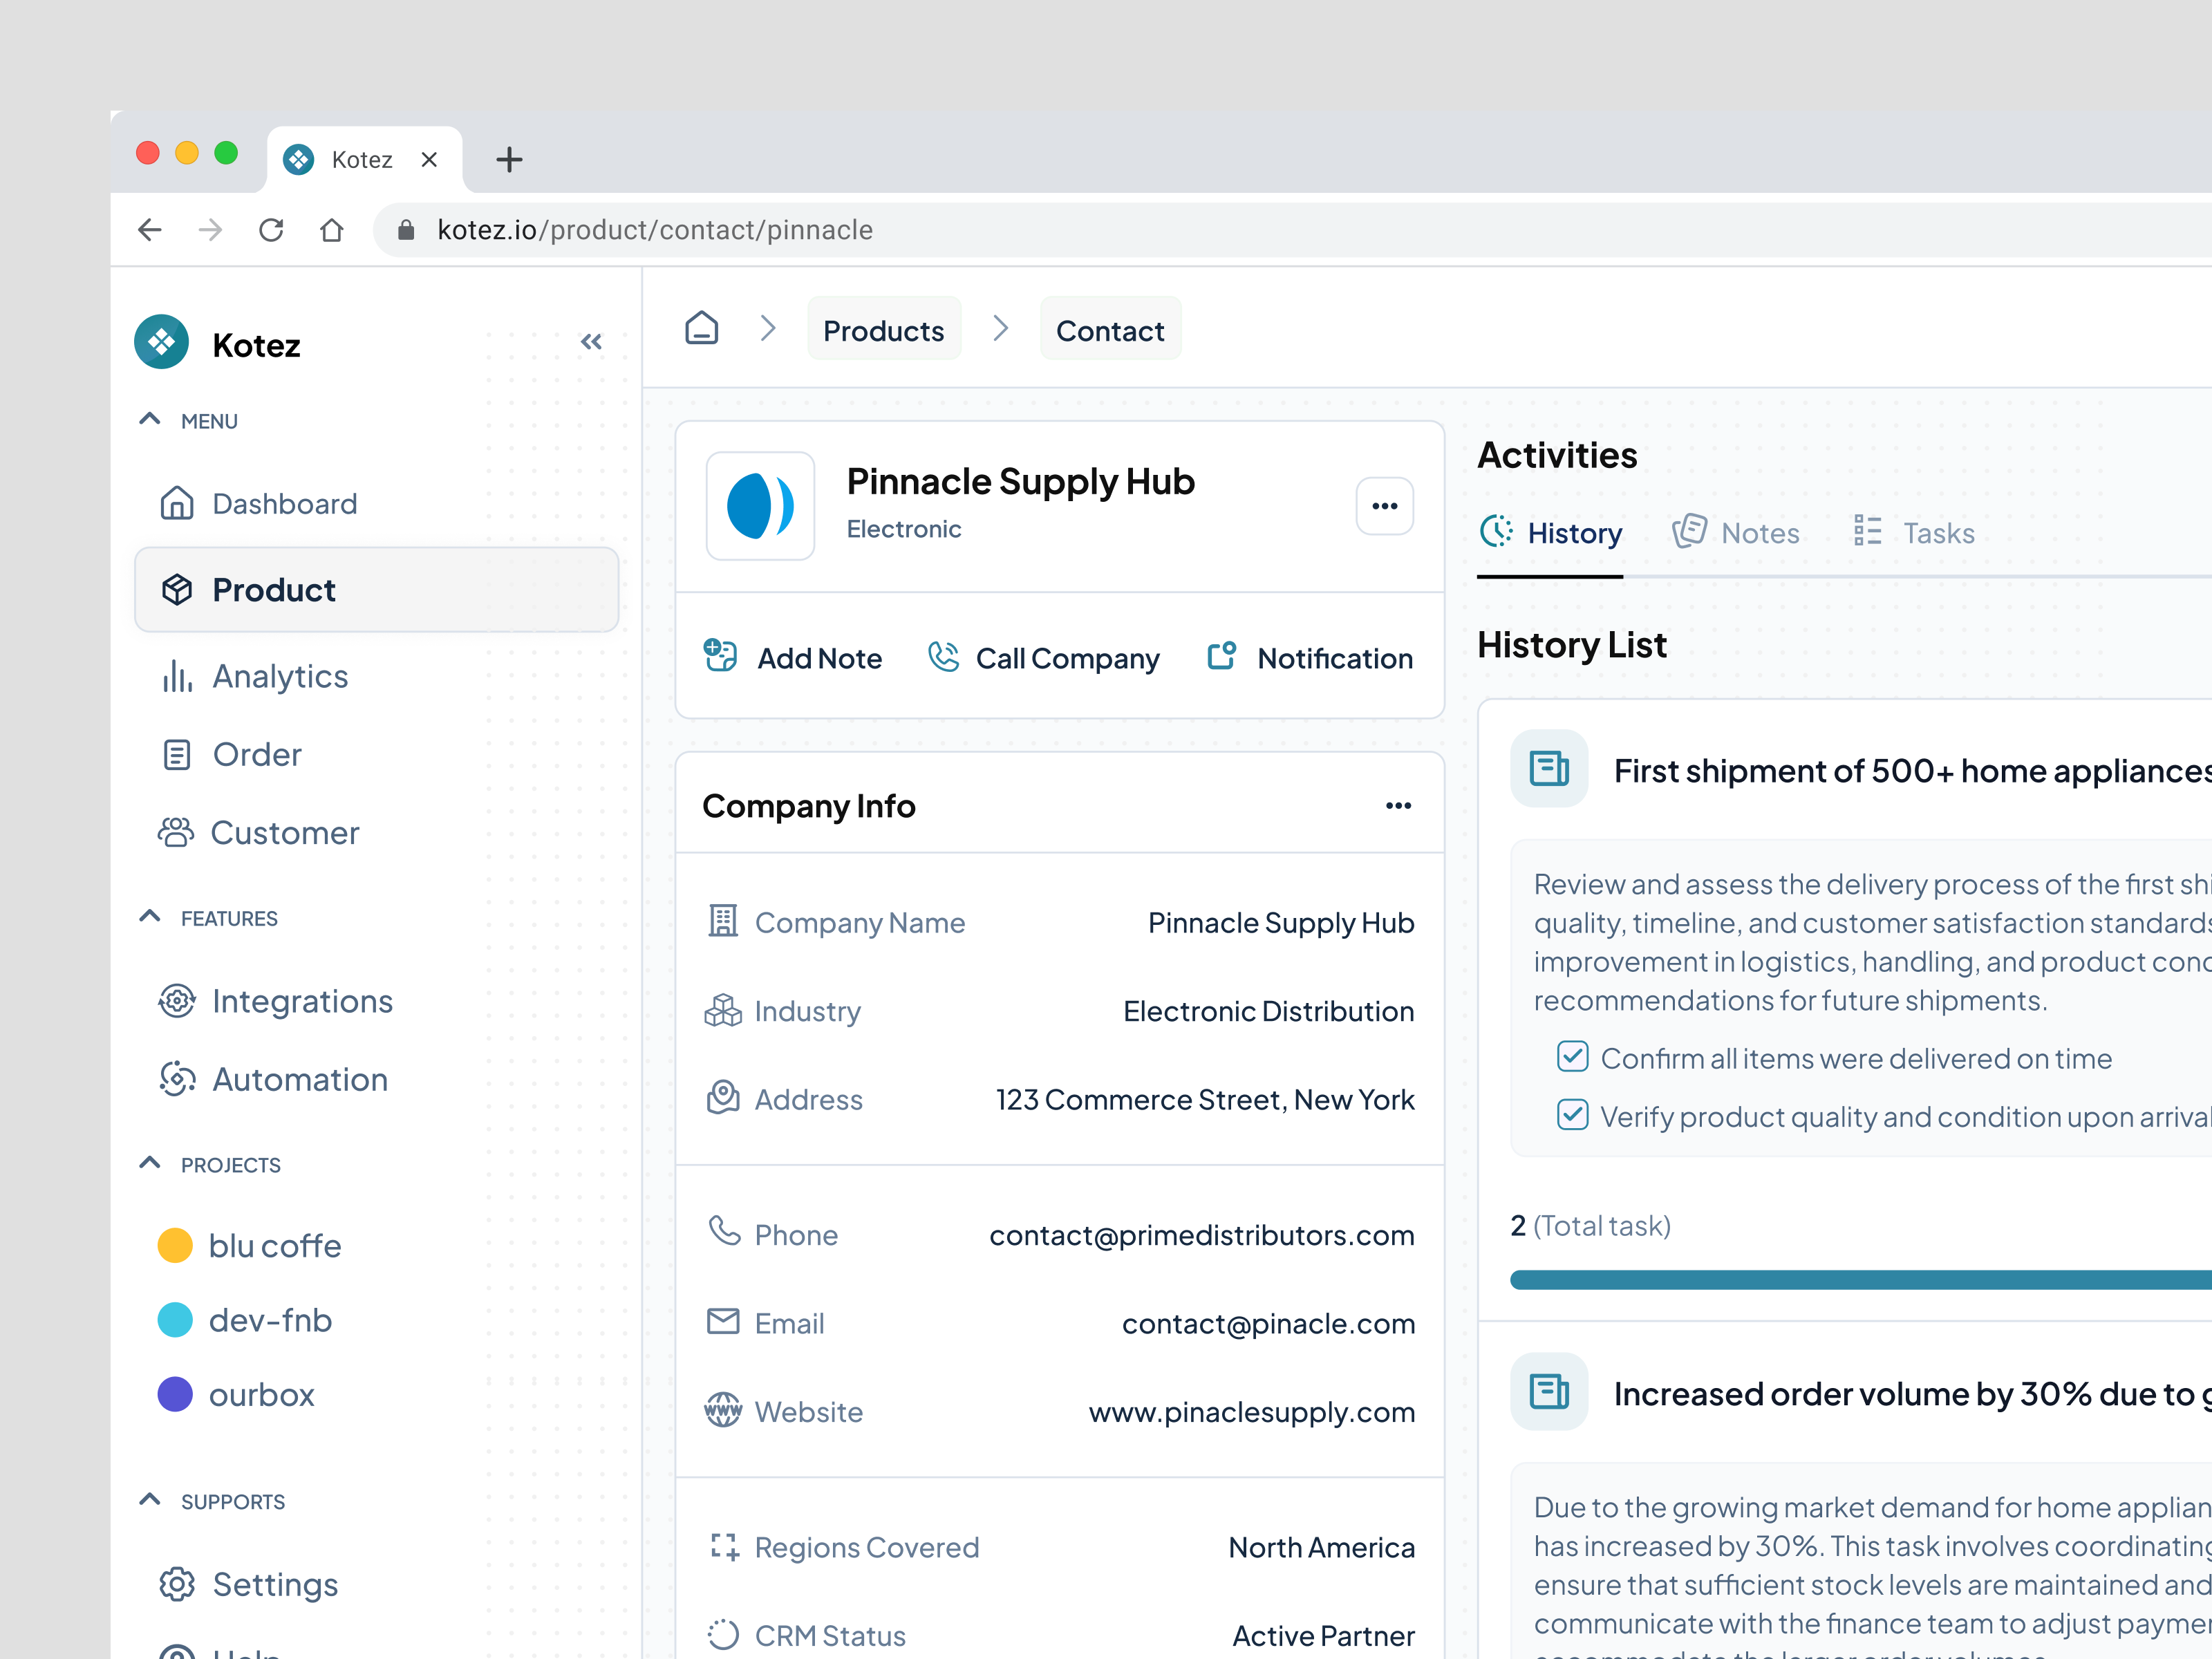Click the Regions Covered icon

pyautogui.click(x=724, y=1546)
